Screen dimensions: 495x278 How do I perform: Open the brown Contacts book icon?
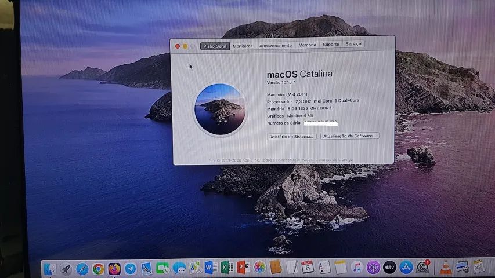click(276, 267)
